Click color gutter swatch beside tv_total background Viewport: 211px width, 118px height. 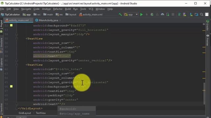11,87
